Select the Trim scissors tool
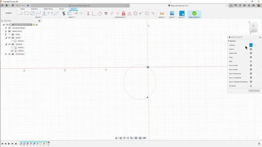 click(64, 13)
